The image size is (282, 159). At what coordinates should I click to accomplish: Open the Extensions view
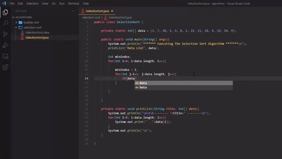(5, 68)
